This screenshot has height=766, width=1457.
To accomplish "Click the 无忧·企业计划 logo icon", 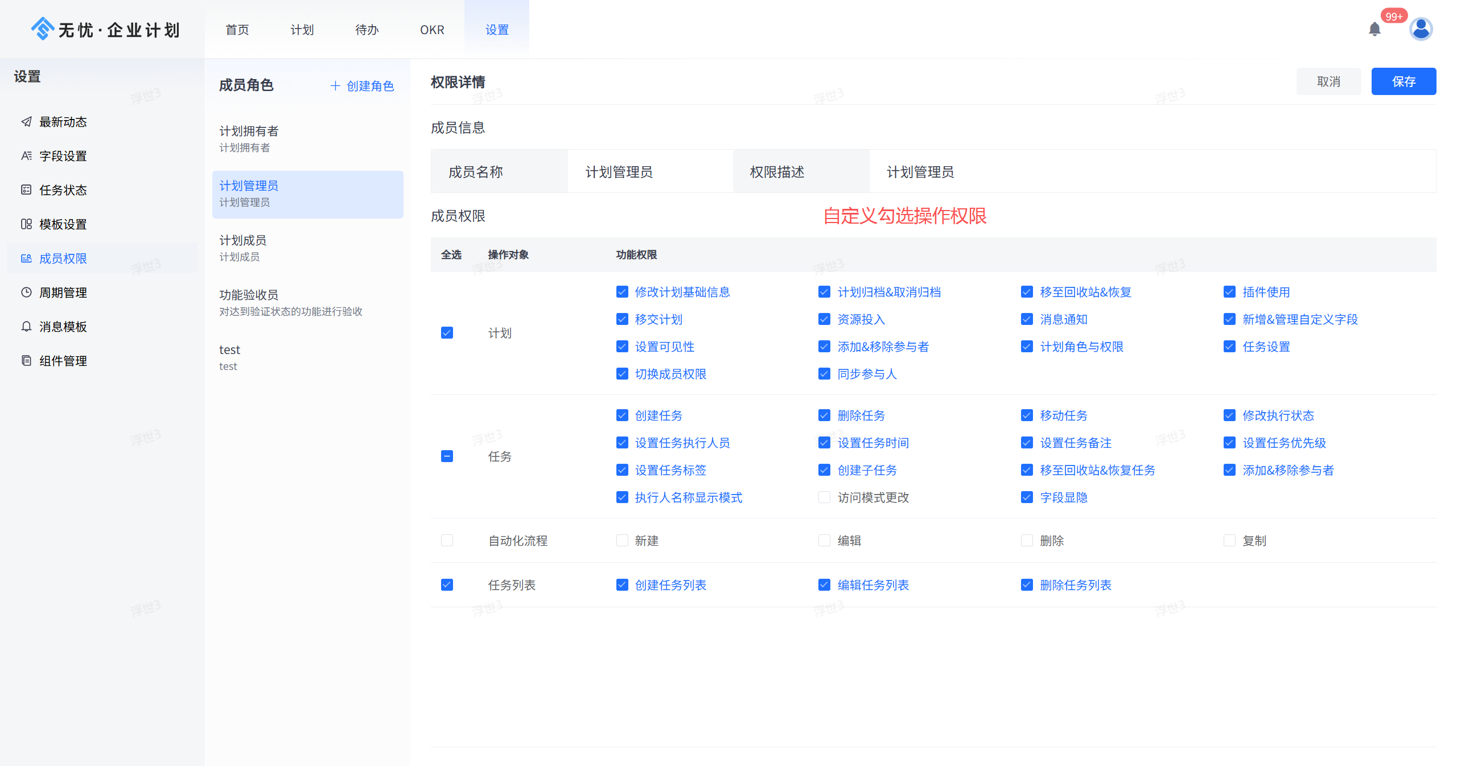I will tap(43, 28).
